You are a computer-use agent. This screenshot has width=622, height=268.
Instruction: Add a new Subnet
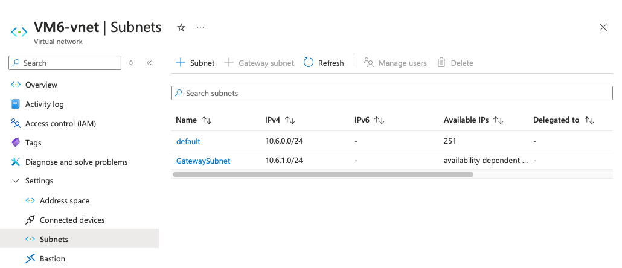pos(195,63)
